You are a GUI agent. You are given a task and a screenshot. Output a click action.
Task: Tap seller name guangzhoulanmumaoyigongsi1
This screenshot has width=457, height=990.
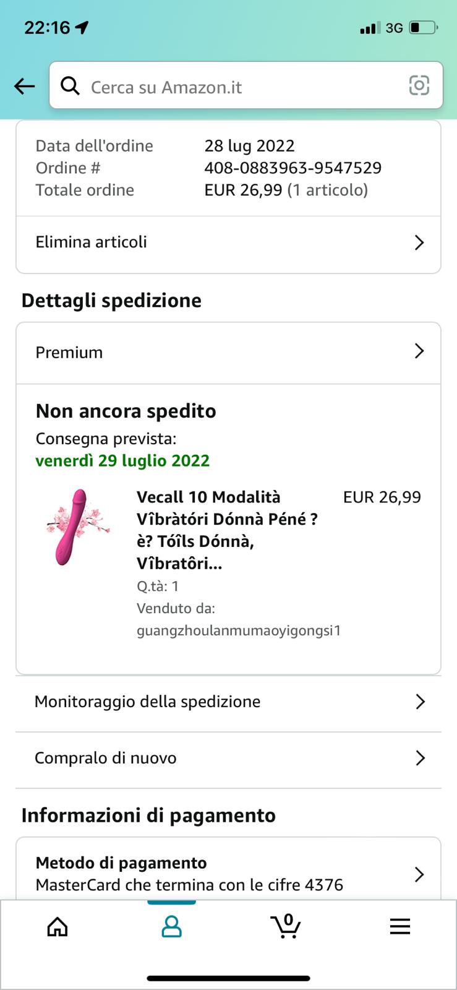(239, 631)
